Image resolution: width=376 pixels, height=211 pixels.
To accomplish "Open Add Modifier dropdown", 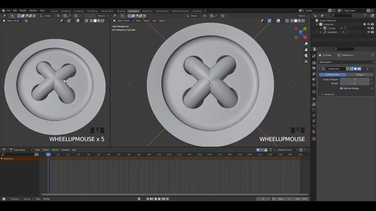I will [x=346, y=62].
